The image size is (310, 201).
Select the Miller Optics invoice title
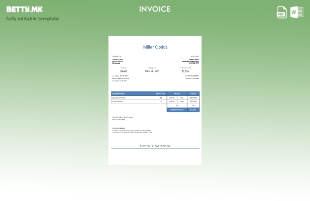pyautogui.click(x=155, y=47)
